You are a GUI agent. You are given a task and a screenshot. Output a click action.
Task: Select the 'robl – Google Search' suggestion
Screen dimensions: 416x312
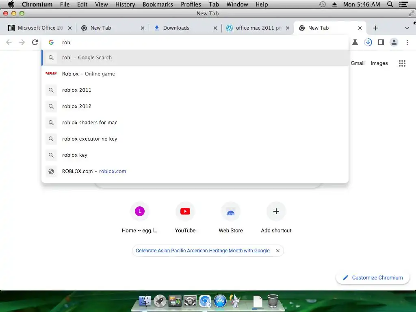pos(195,58)
